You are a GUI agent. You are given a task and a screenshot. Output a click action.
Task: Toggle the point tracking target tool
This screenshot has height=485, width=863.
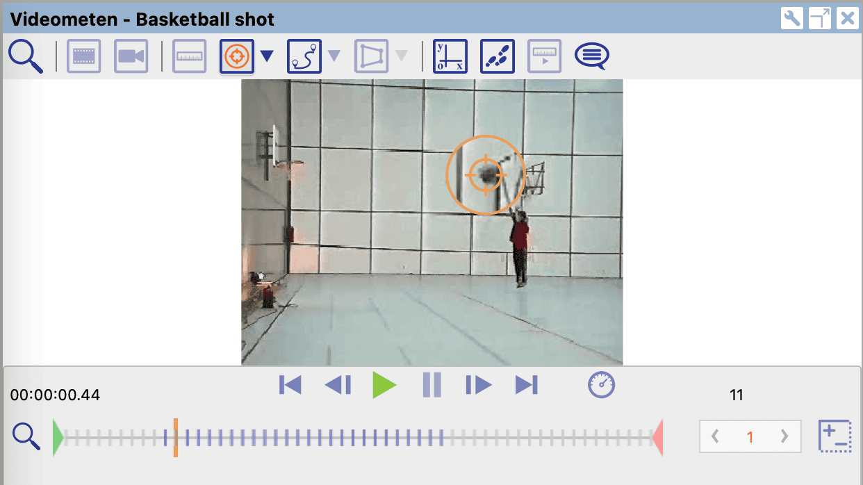236,56
